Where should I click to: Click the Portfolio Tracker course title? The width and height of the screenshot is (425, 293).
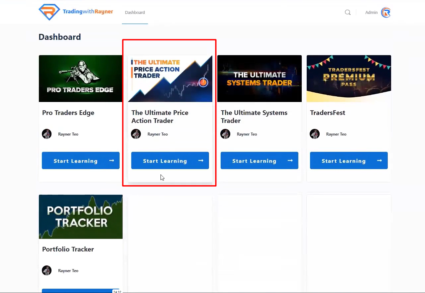pos(68,249)
